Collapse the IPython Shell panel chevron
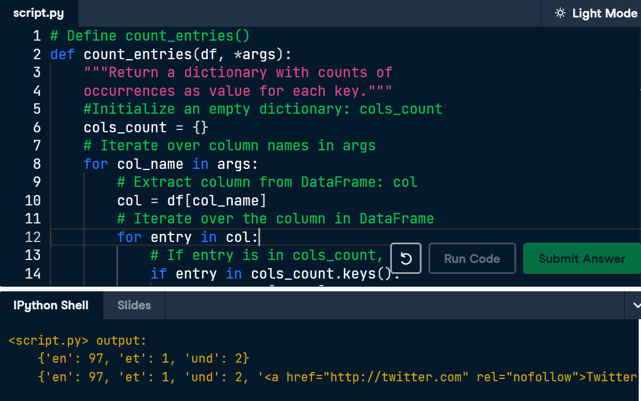This screenshot has width=641, height=401. 636,305
